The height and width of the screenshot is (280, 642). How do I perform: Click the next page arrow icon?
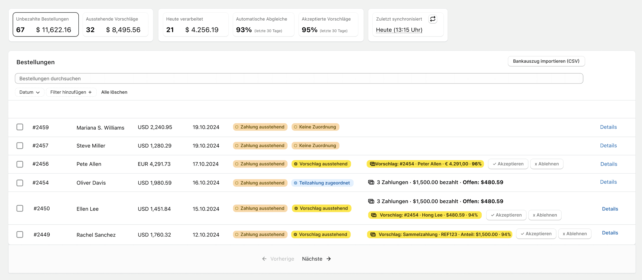point(329,259)
